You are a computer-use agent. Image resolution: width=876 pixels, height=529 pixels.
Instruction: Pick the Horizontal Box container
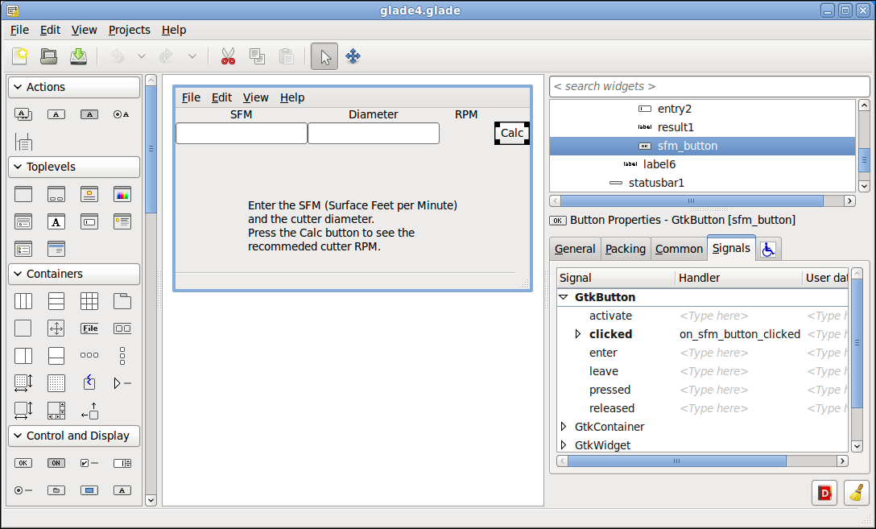coord(23,301)
